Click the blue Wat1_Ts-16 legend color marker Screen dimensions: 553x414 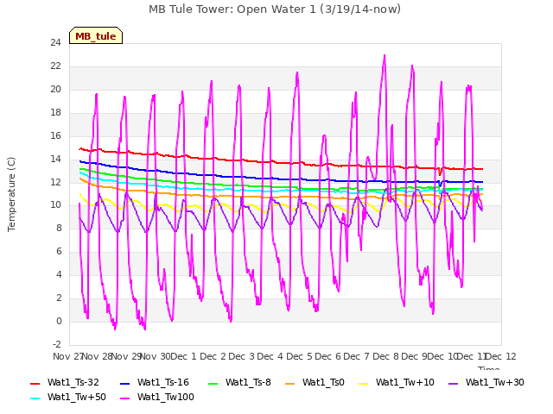click(x=125, y=383)
